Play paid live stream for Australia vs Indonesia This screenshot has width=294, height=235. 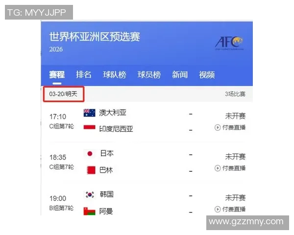tap(230, 127)
